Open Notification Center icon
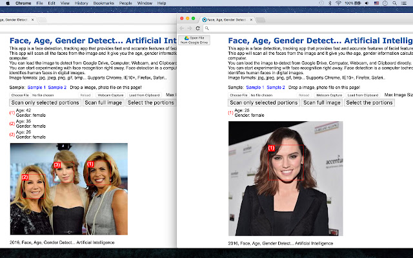The height and width of the screenshot is (258, 413). (404, 3)
